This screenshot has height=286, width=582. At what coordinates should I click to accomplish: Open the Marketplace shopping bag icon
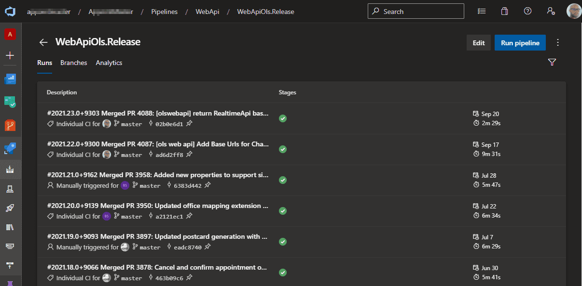pos(504,12)
